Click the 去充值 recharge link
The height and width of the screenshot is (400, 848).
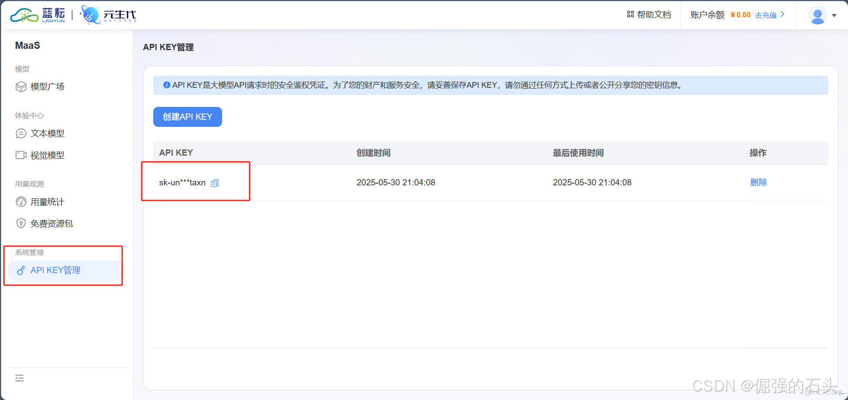tap(766, 15)
